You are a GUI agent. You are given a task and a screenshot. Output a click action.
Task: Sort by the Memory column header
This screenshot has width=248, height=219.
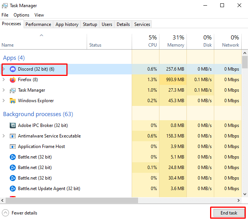(x=173, y=41)
